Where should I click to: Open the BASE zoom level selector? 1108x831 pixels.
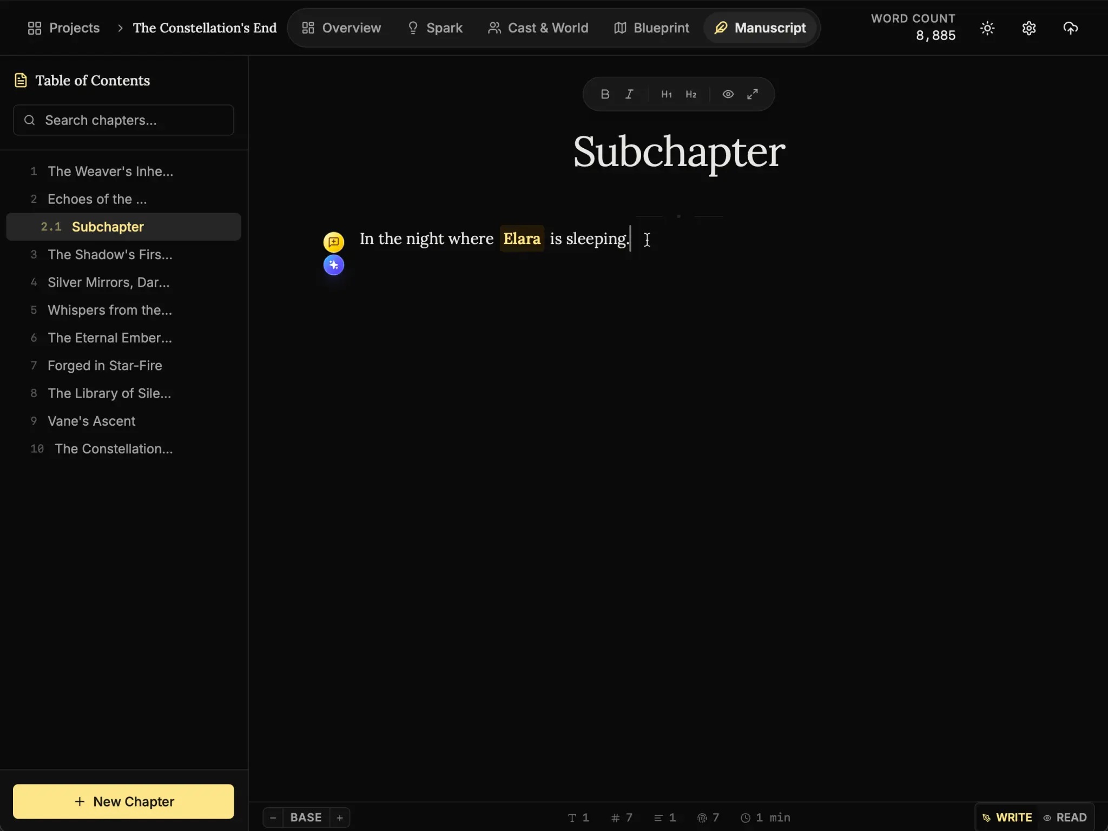pyautogui.click(x=305, y=817)
